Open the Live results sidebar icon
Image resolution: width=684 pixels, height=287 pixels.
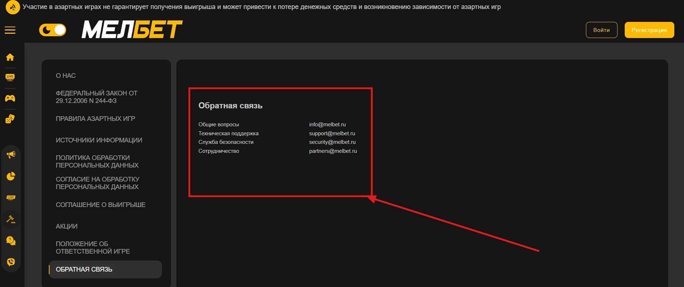pos(11,198)
